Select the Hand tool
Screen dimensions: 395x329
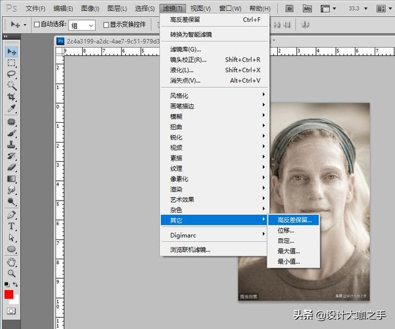tap(11, 262)
